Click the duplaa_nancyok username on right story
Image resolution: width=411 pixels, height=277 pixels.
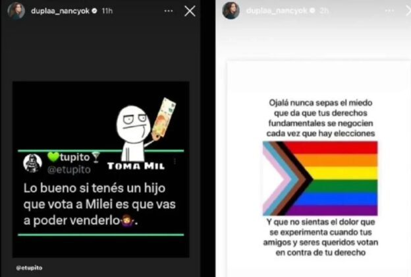277,11
